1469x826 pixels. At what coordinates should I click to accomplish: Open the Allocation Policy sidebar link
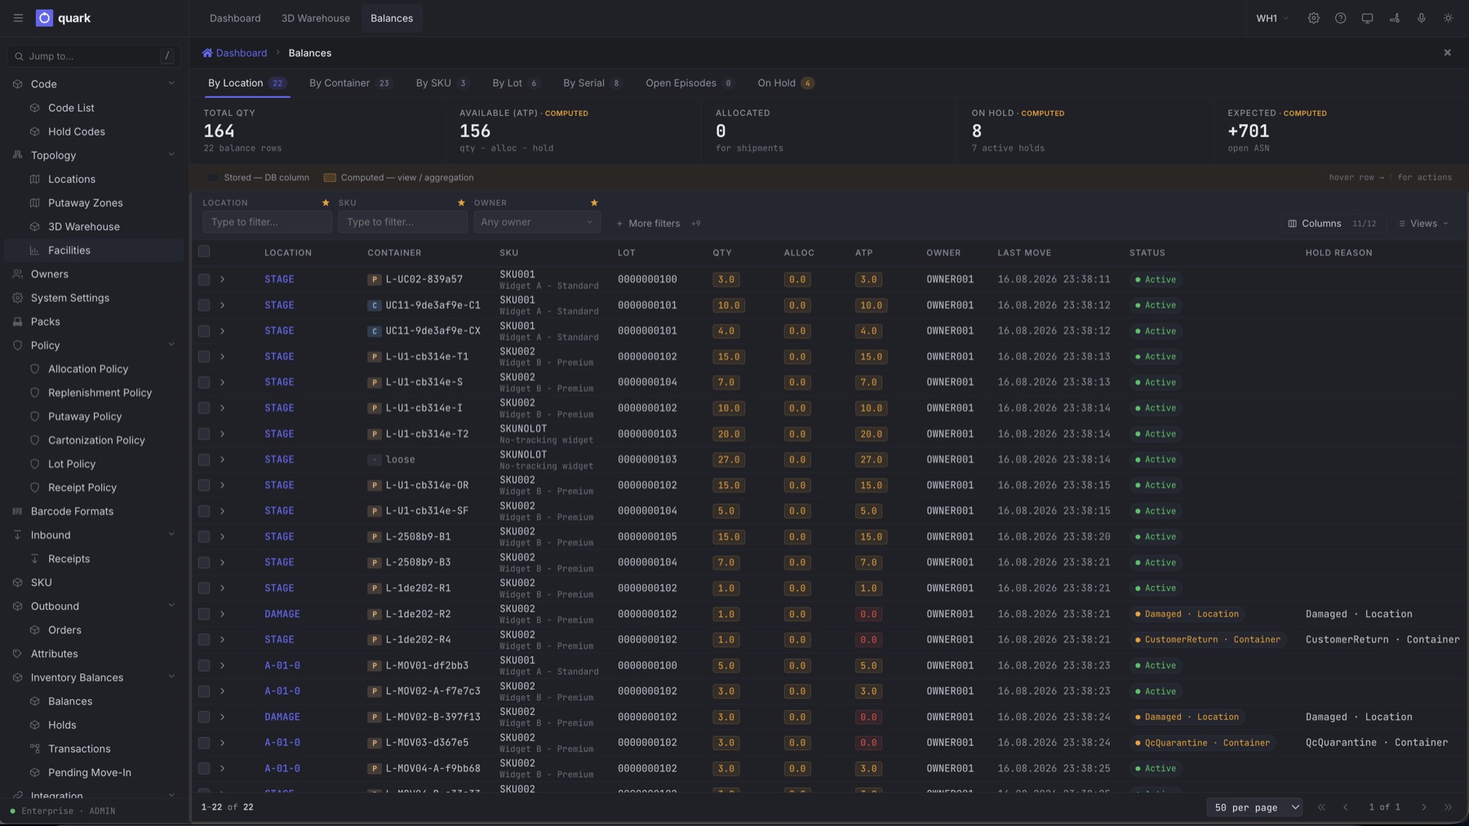point(88,369)
